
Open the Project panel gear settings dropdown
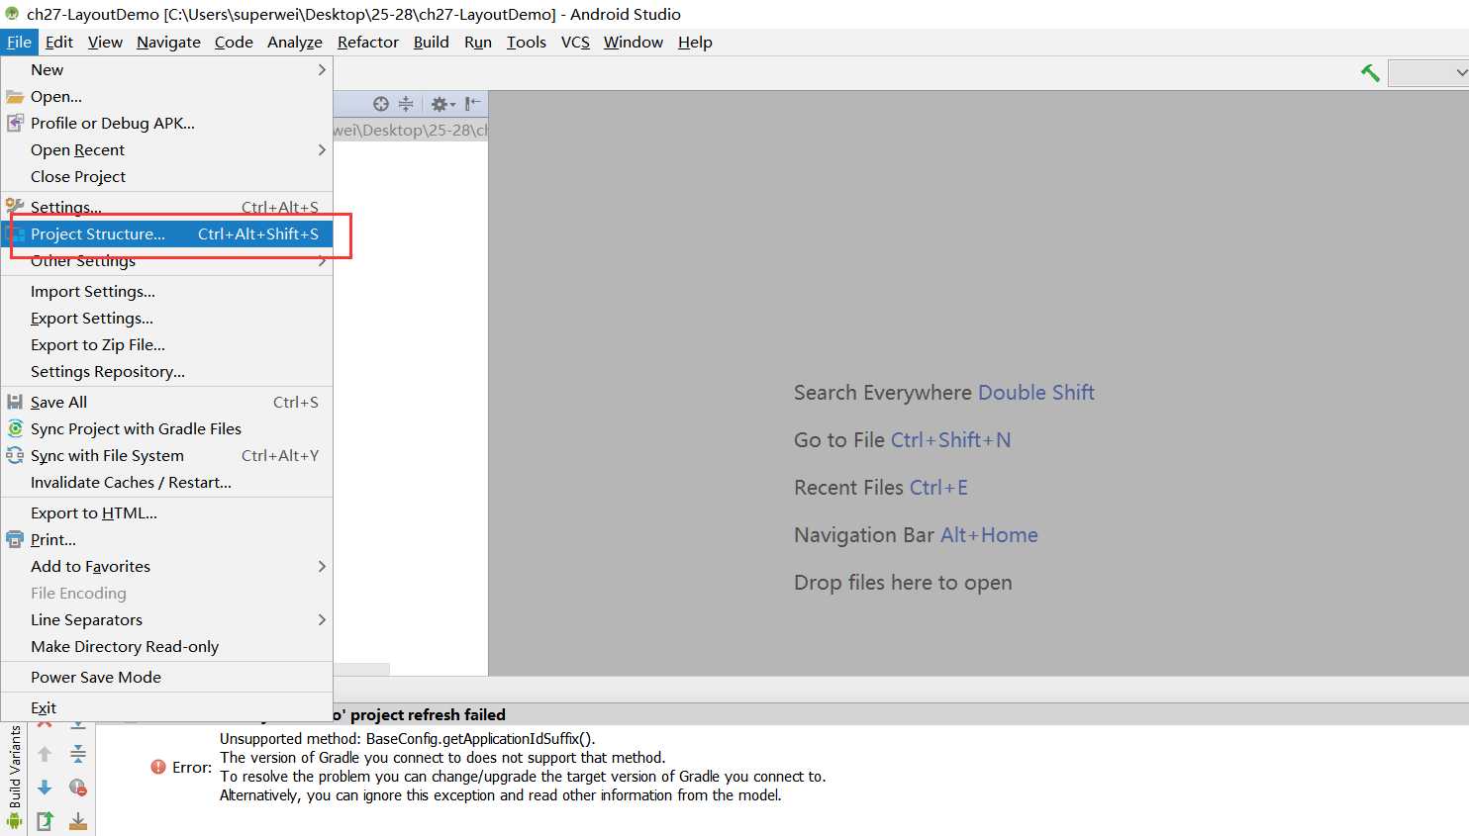442,104
